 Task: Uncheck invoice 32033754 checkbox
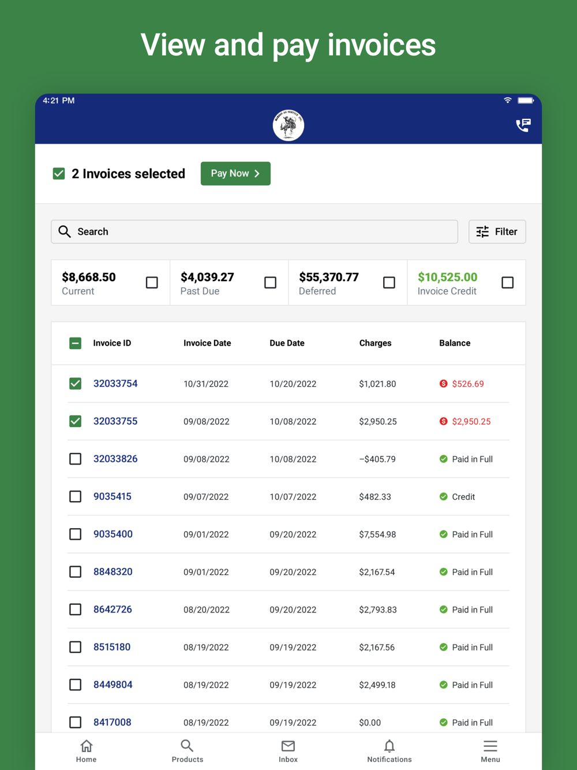click(x=75, y=384)
